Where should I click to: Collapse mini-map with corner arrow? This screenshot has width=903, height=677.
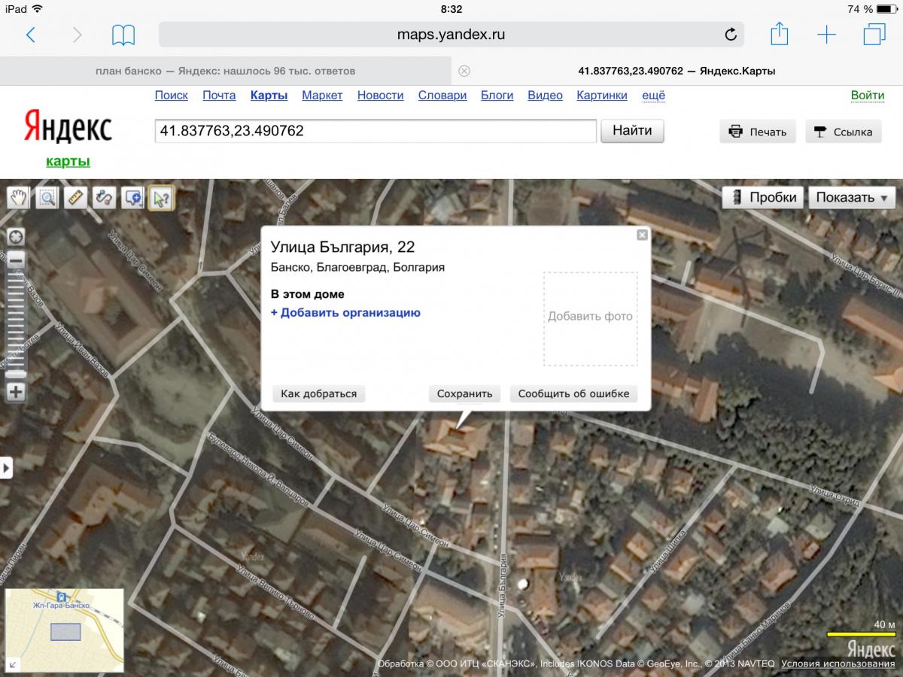(x=14, y=664)
